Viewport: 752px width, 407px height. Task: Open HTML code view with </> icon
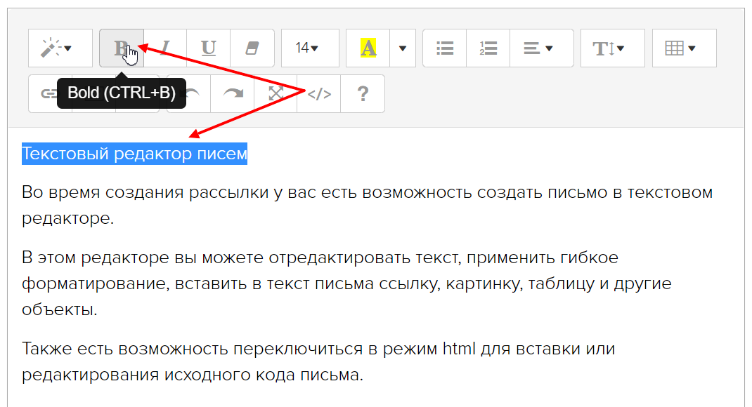[x=319, y=94]
